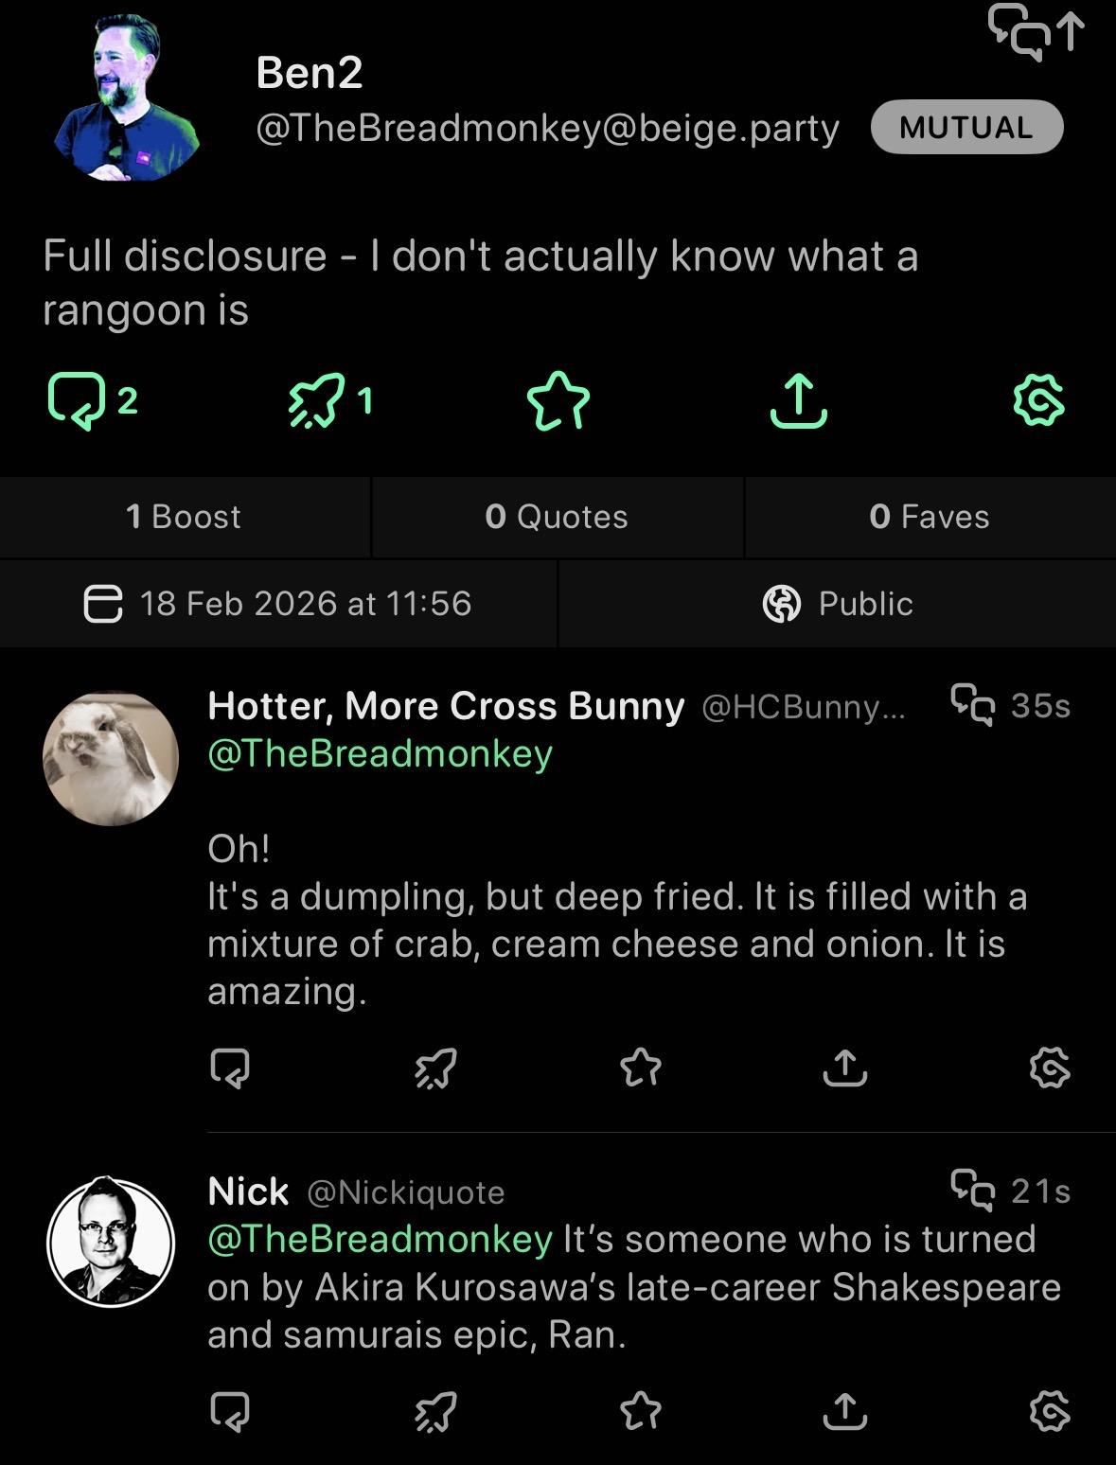Boost the Bunny's dumpling reply
This screenshot has height=1465, width=1116.
coord(435,1068)
